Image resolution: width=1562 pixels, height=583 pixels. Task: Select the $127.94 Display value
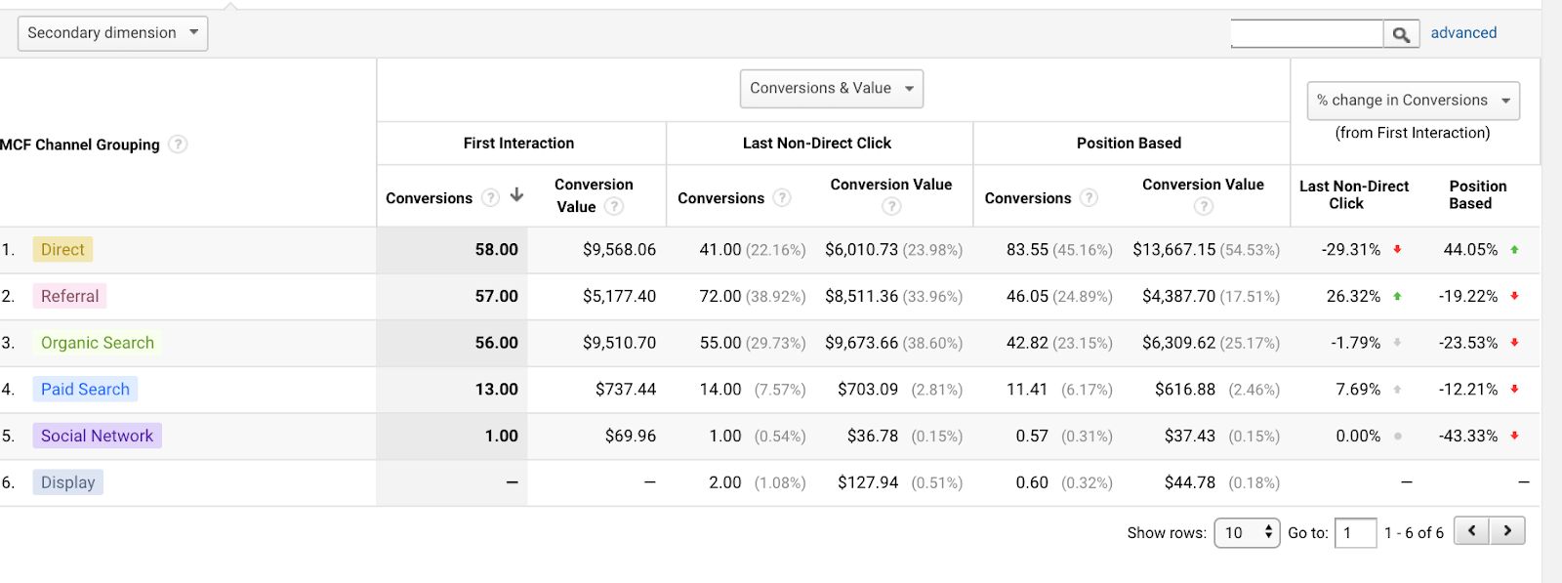pos(868,482)
